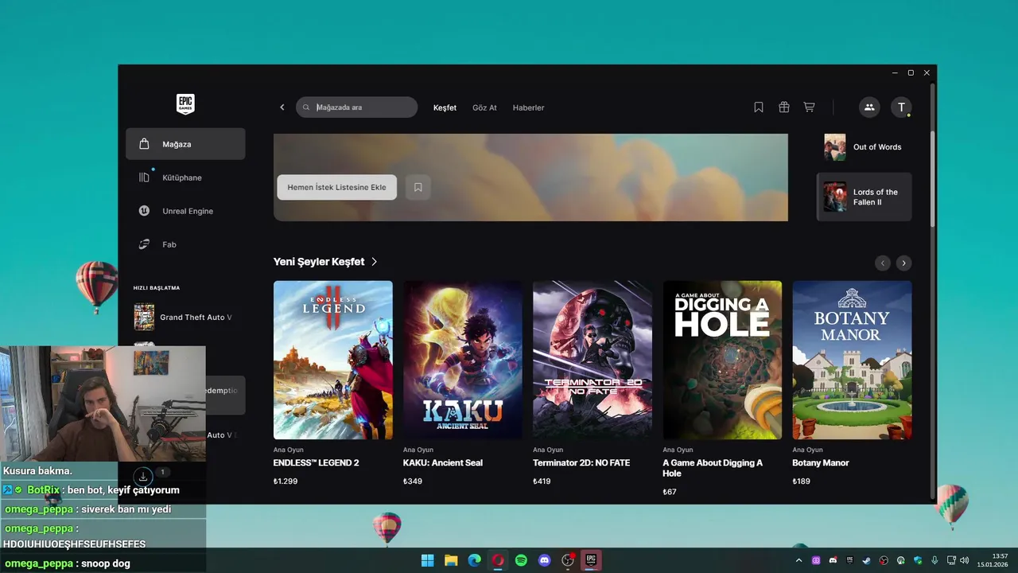Click the ENDLESS™ LEGEND 2 title link
Screen dimensions: 1018x573
tap(317, 463)
